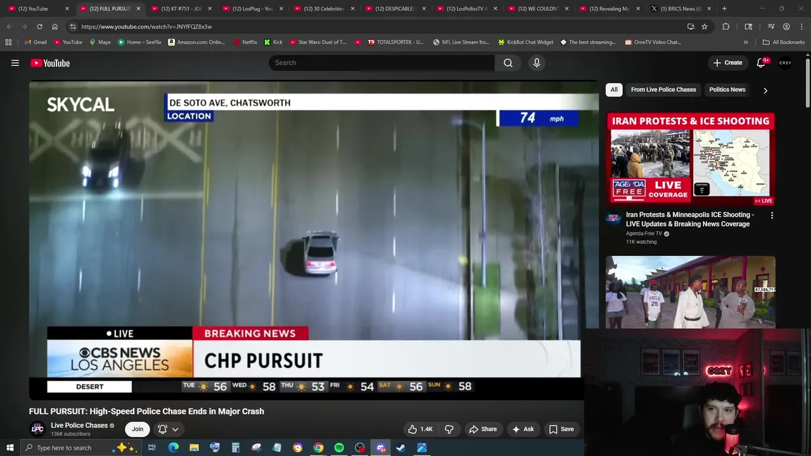The height and width of the screenshot is (456, 811).
Task: Open the apps grid on bookmarks bar
Action: [8, 42]
